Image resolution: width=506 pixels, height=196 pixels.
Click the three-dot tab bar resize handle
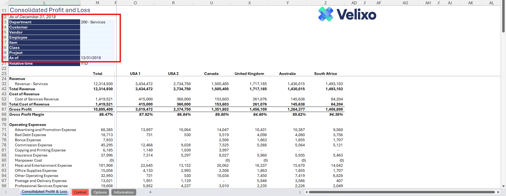[300, 192]
